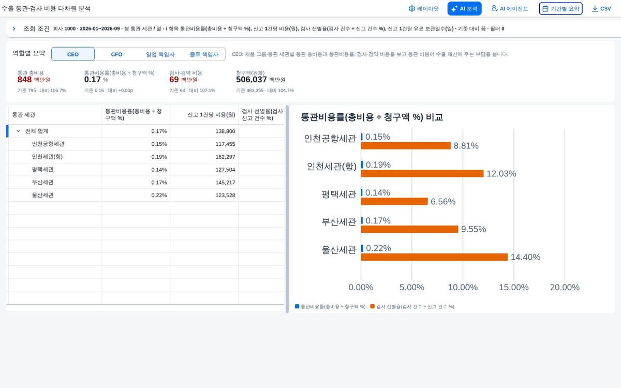Click the 청구액 506,037 KPI value
Viewport: 621px width, 388px height.
(252, 80)
